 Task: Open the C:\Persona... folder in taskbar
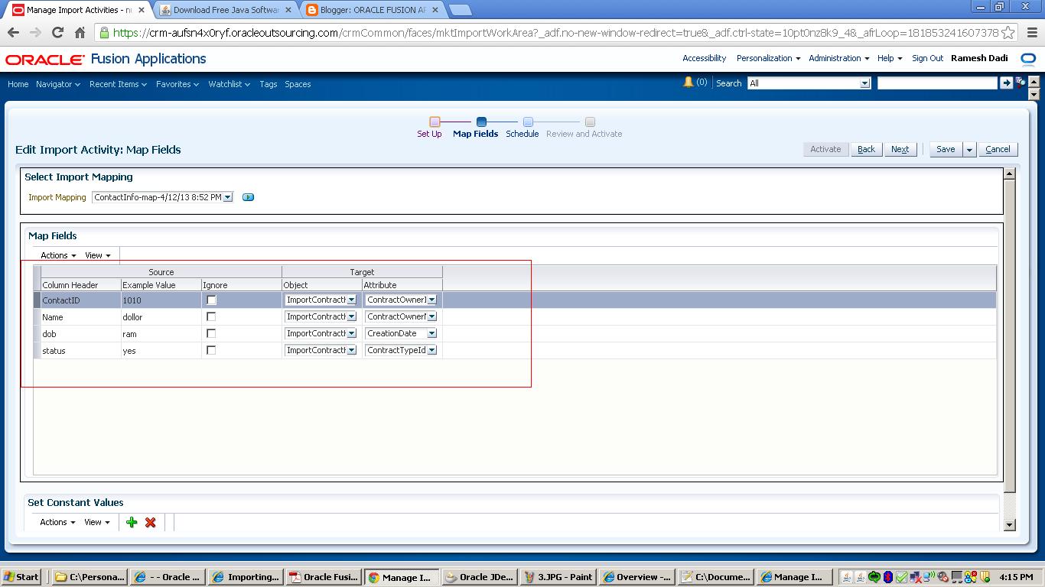tap(90, 577)
